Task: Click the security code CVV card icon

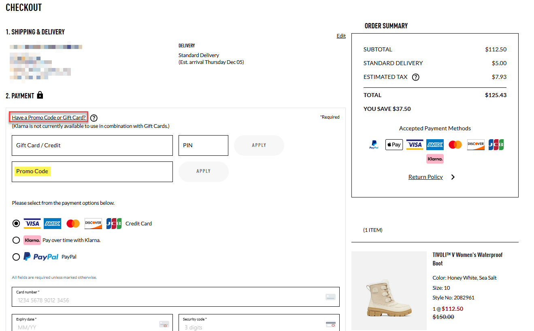Action: click(330, 324)
